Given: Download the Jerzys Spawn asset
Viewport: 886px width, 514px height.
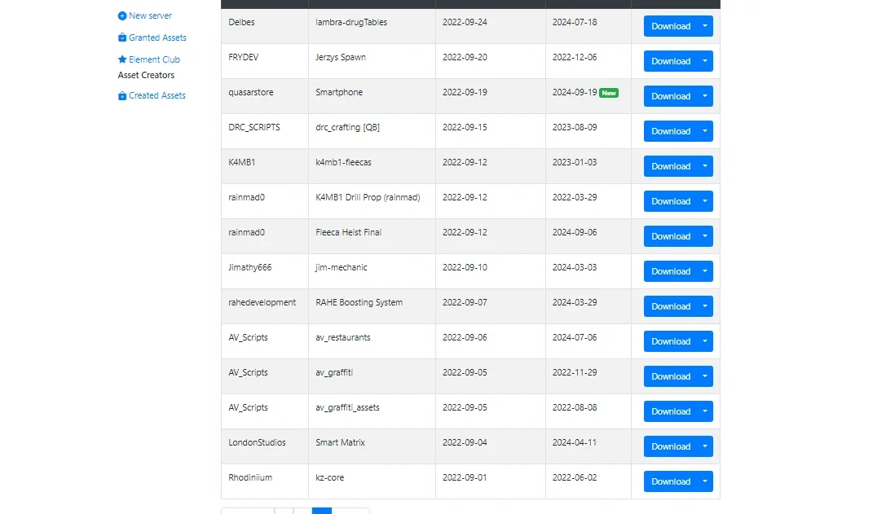Looking at the screenshot, I should pos(671,61).
